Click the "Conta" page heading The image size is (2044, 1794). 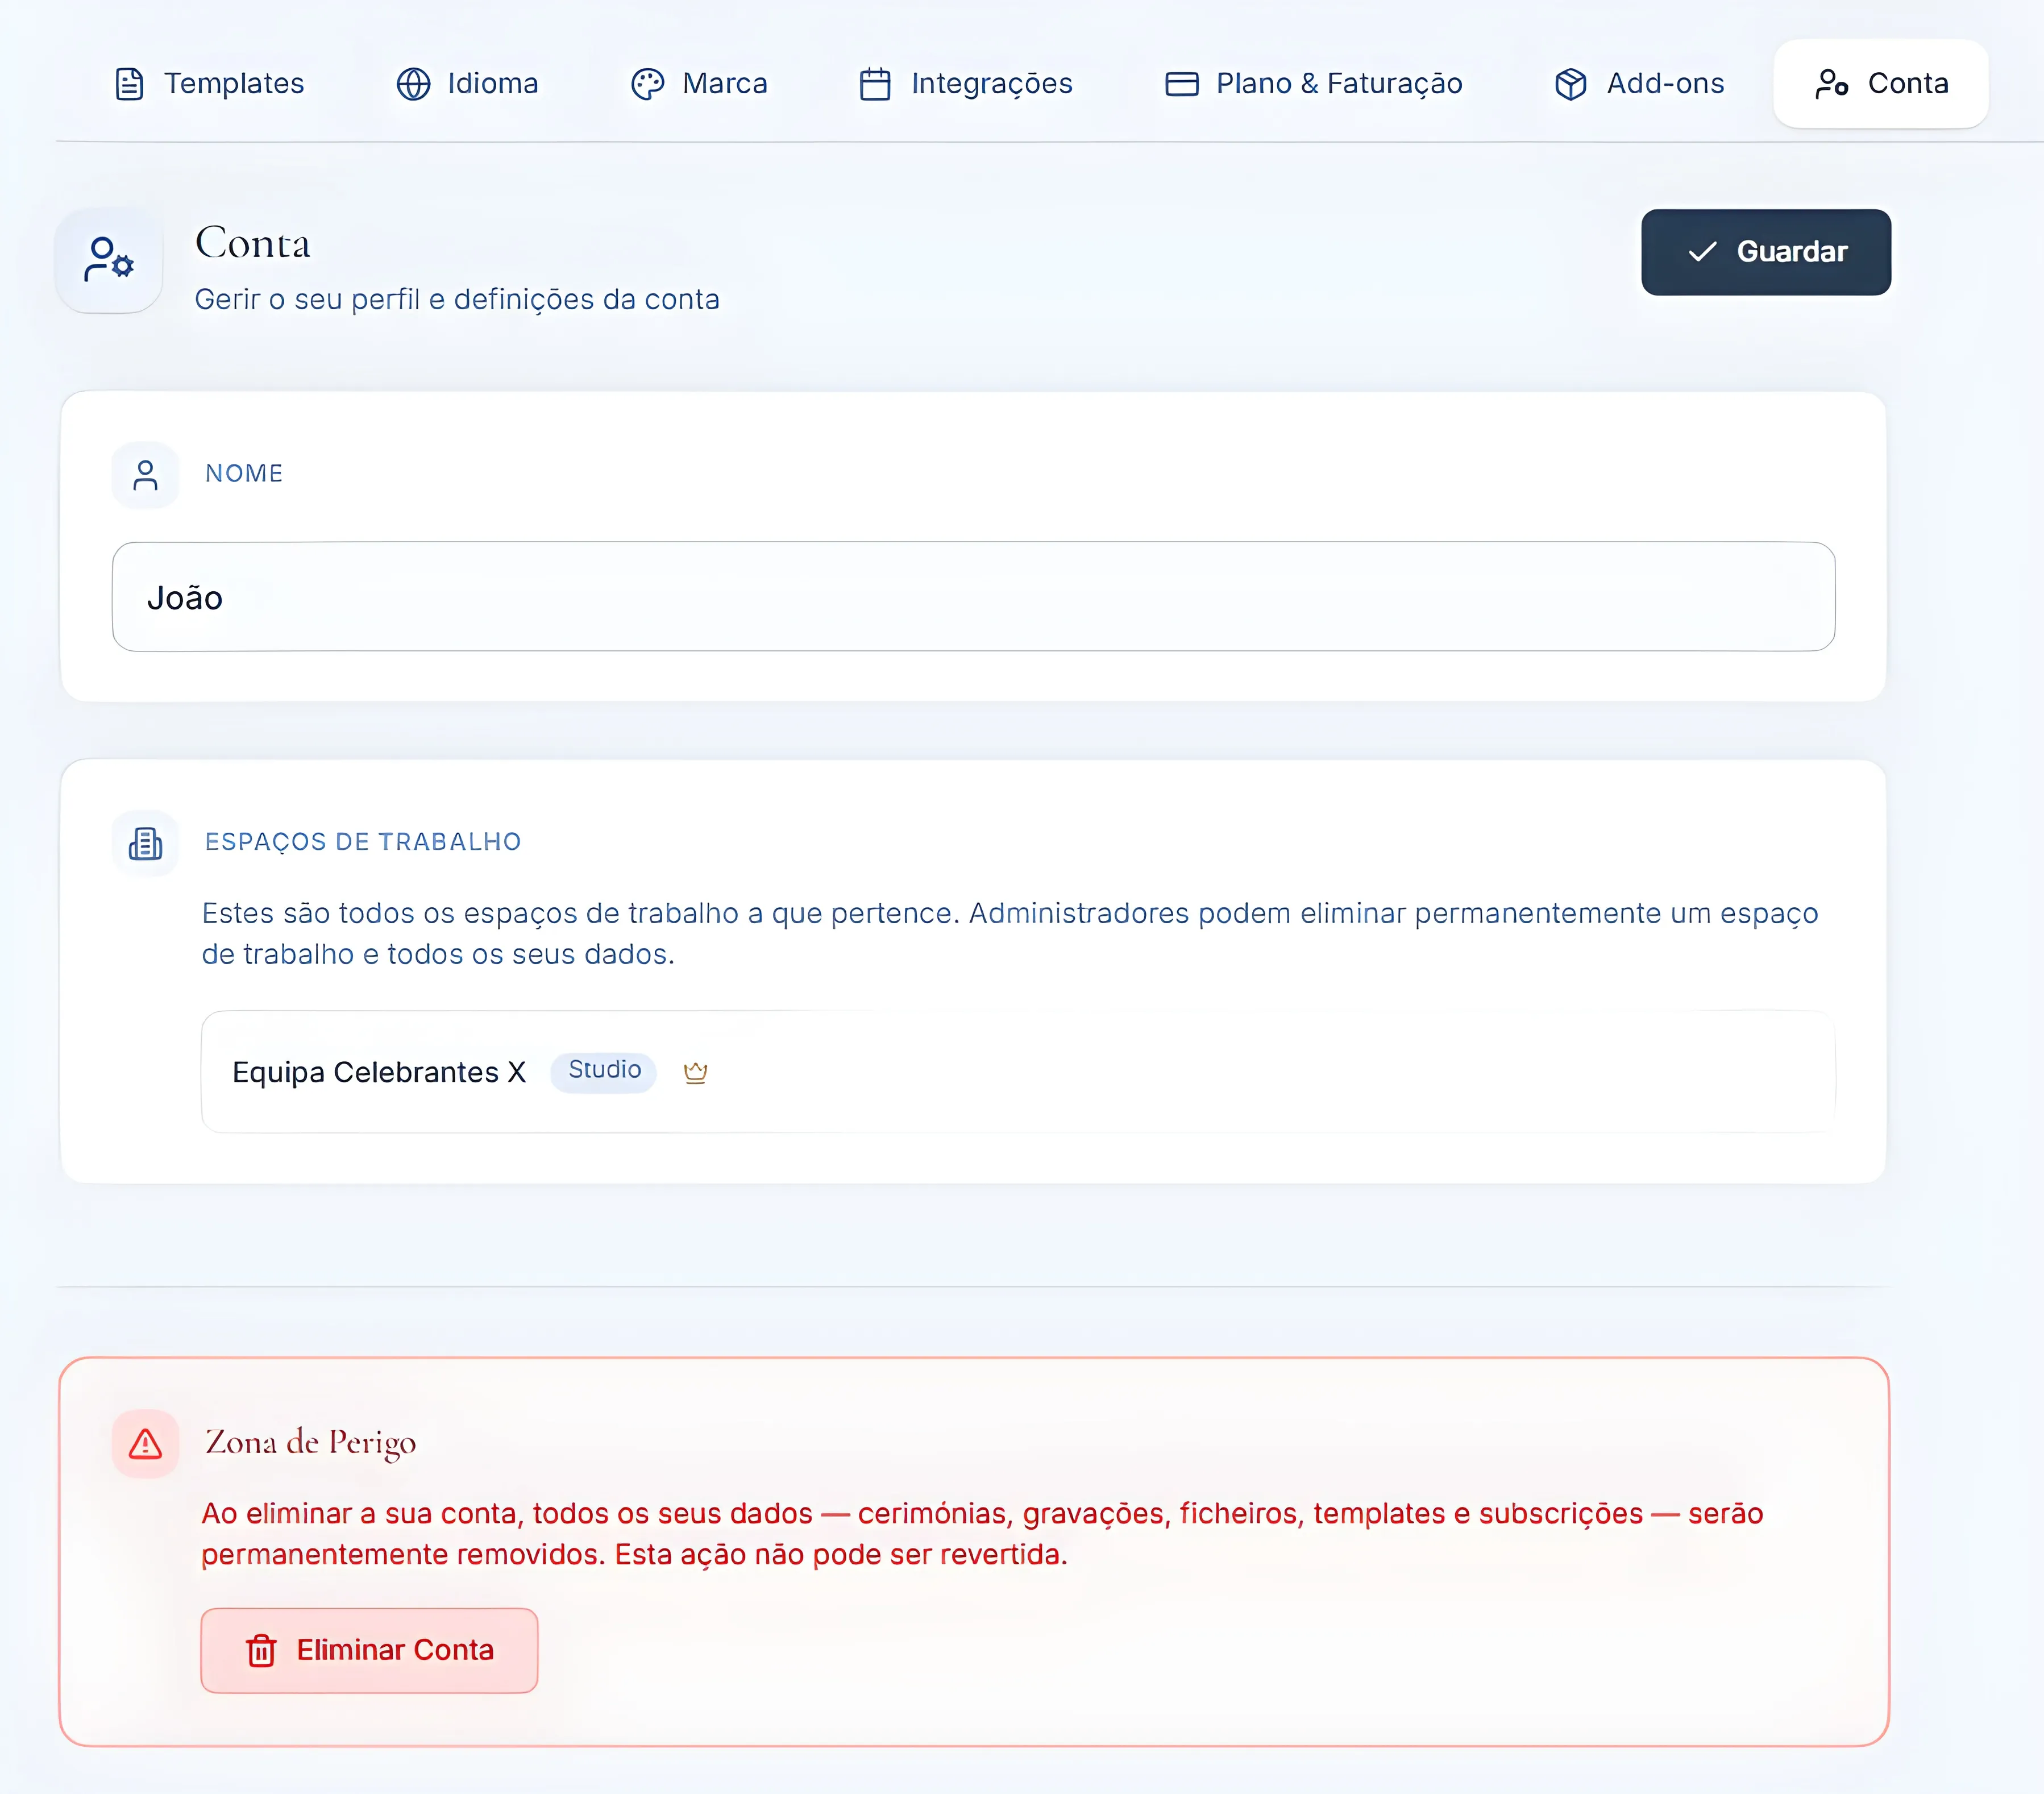pyautogui.click(x=253, y=243)
